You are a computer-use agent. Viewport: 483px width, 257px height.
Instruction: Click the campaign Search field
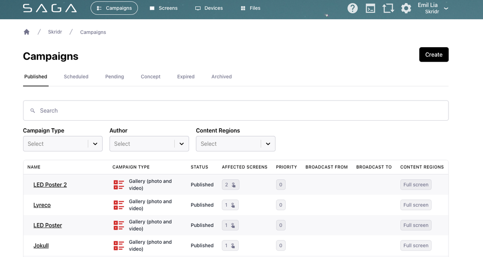pyautogui.click(x=236, y=110)
